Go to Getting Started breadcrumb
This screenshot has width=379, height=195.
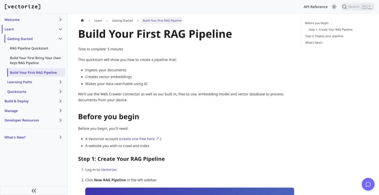[122, 21]
